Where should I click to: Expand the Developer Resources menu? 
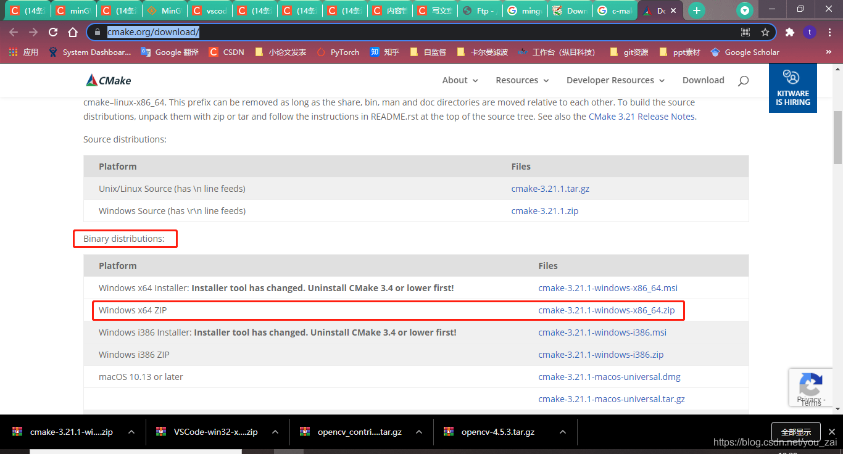click(615, 80)
